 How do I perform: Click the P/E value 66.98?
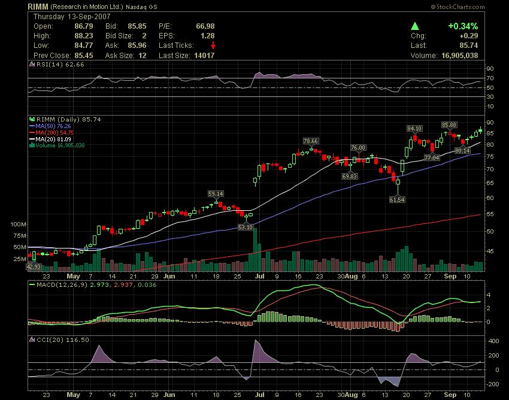coord(205,26)
